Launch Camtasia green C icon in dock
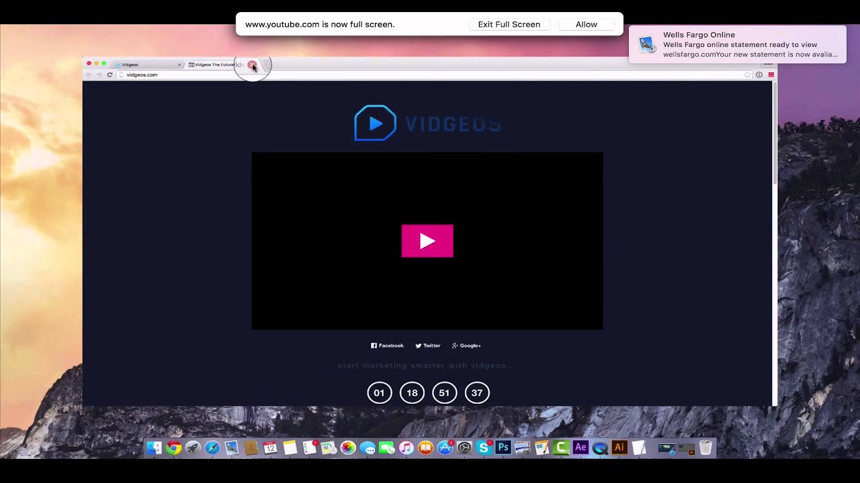 tap(562, 448)
